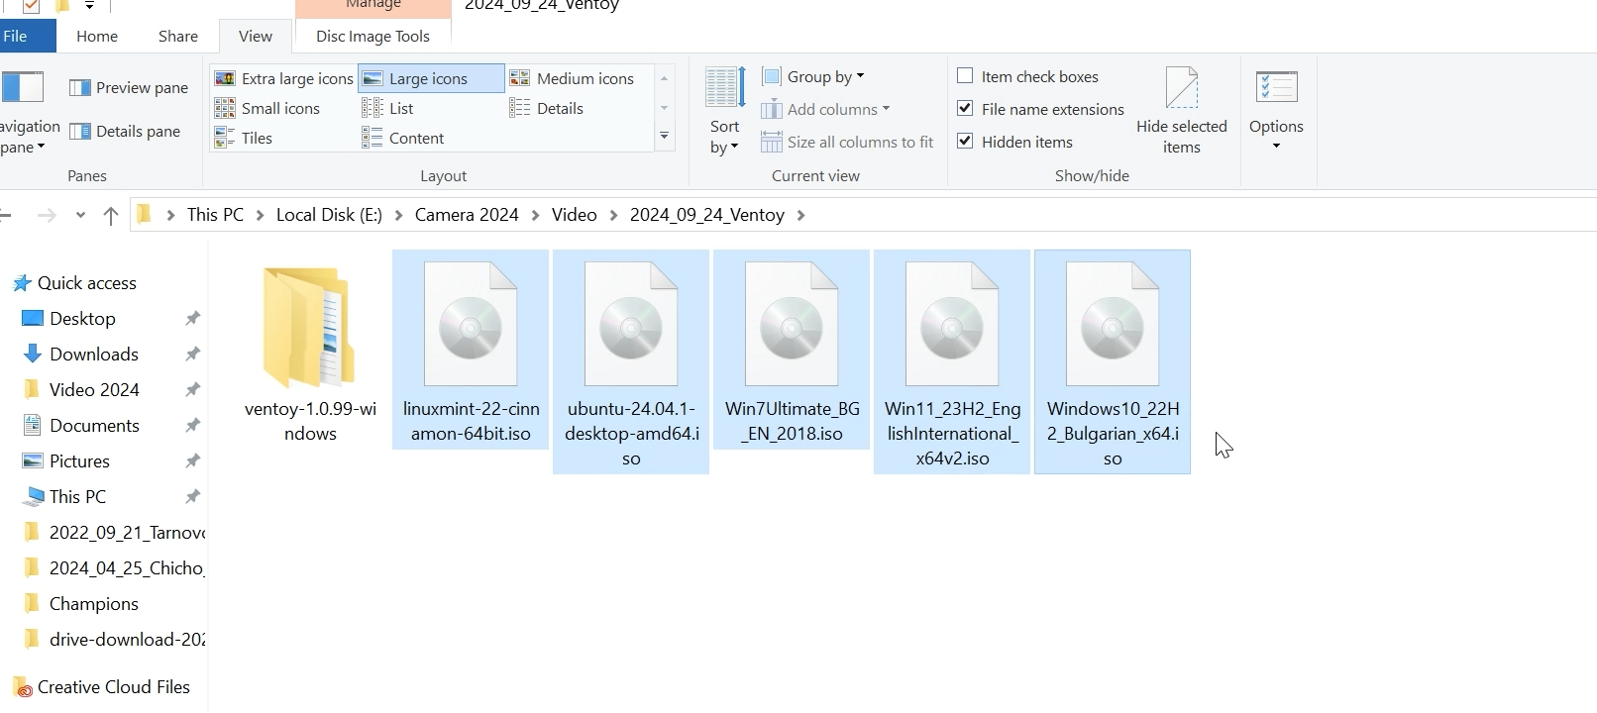Open Disc Image Tools tab
Image resolution: width=1597 pixels, height=713 pixels.
pyautogui.click(x=373, y=36)
